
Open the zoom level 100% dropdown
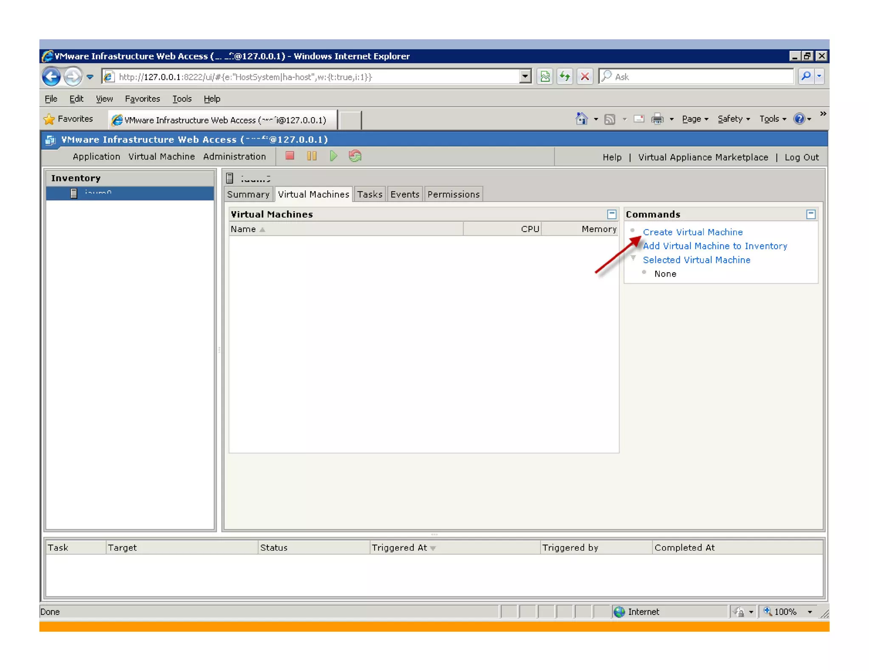tap(809, 612)
